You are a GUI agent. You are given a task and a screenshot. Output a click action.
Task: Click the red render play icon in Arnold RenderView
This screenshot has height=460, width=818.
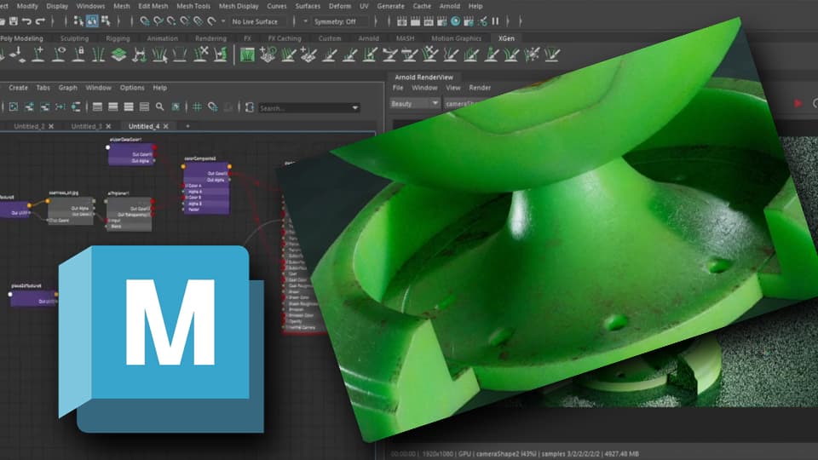798,104
